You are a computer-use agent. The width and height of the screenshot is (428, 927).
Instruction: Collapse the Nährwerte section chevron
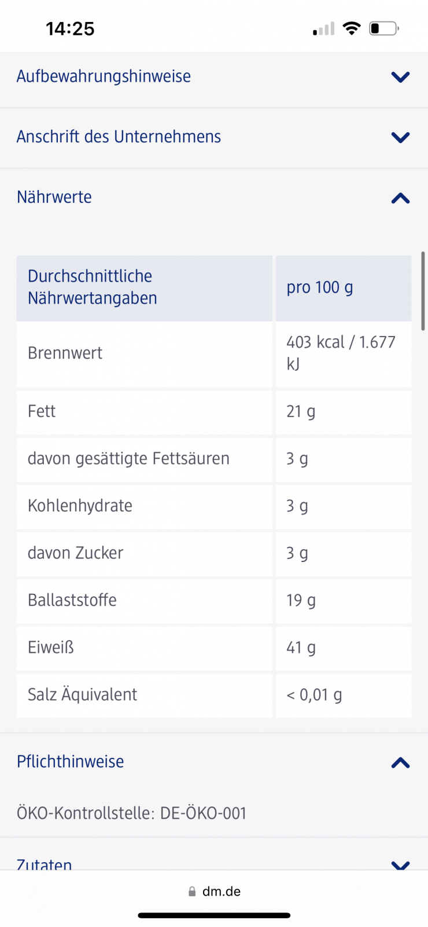click(400, 198)
